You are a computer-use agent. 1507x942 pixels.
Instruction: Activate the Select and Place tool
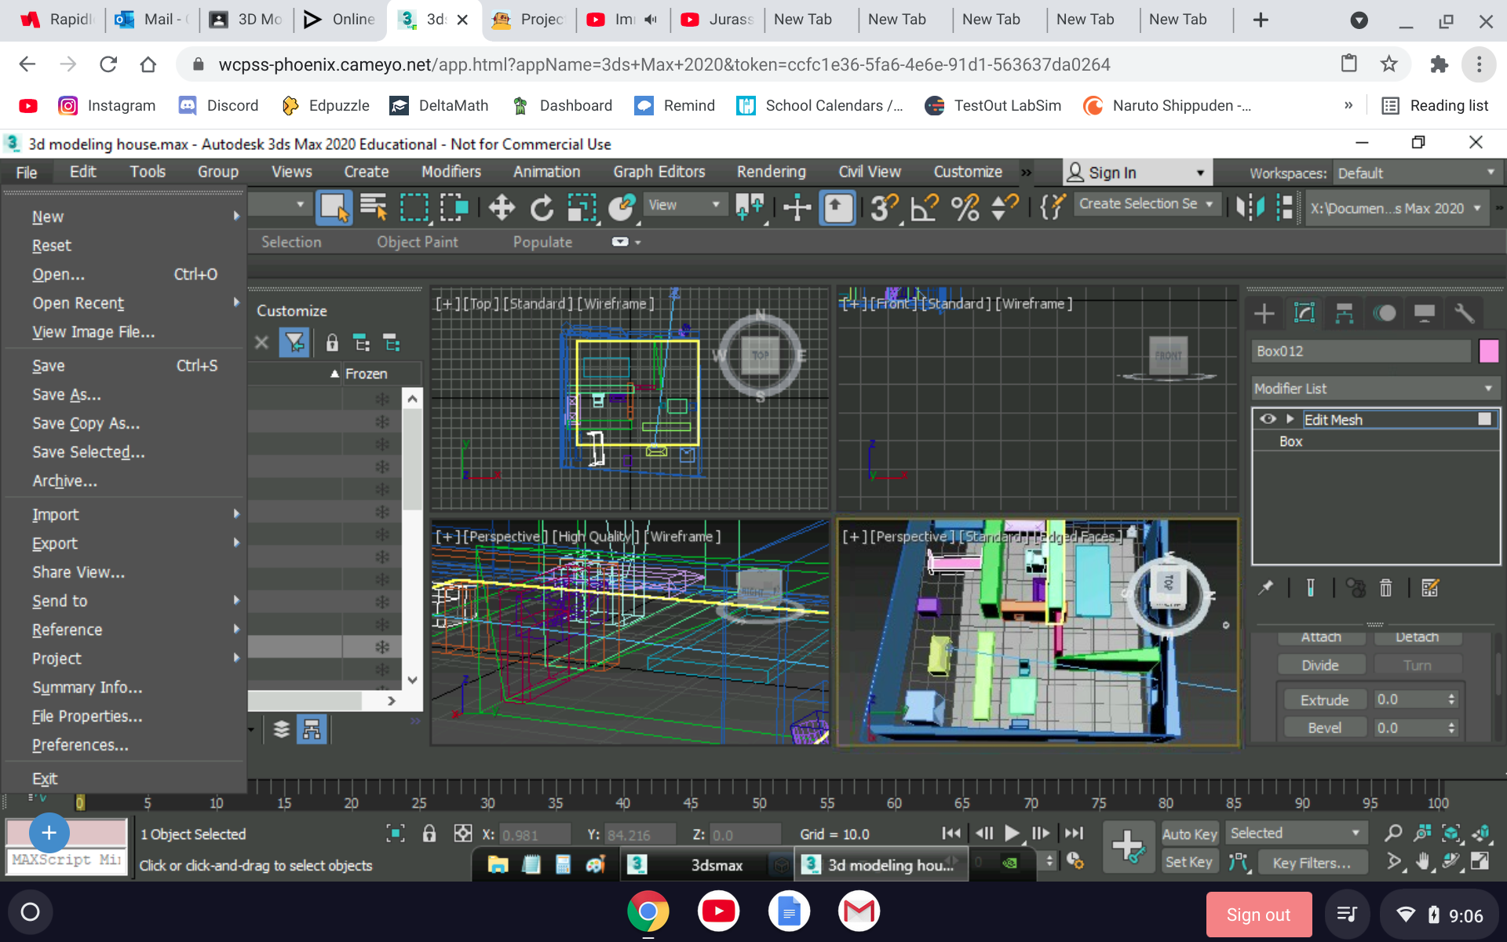coord(621,207)
